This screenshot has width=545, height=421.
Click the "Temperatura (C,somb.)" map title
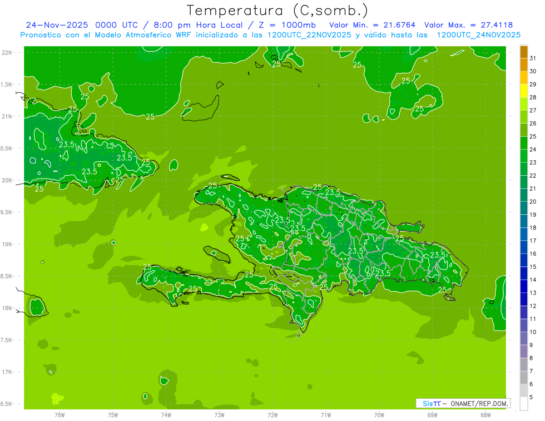277,10
